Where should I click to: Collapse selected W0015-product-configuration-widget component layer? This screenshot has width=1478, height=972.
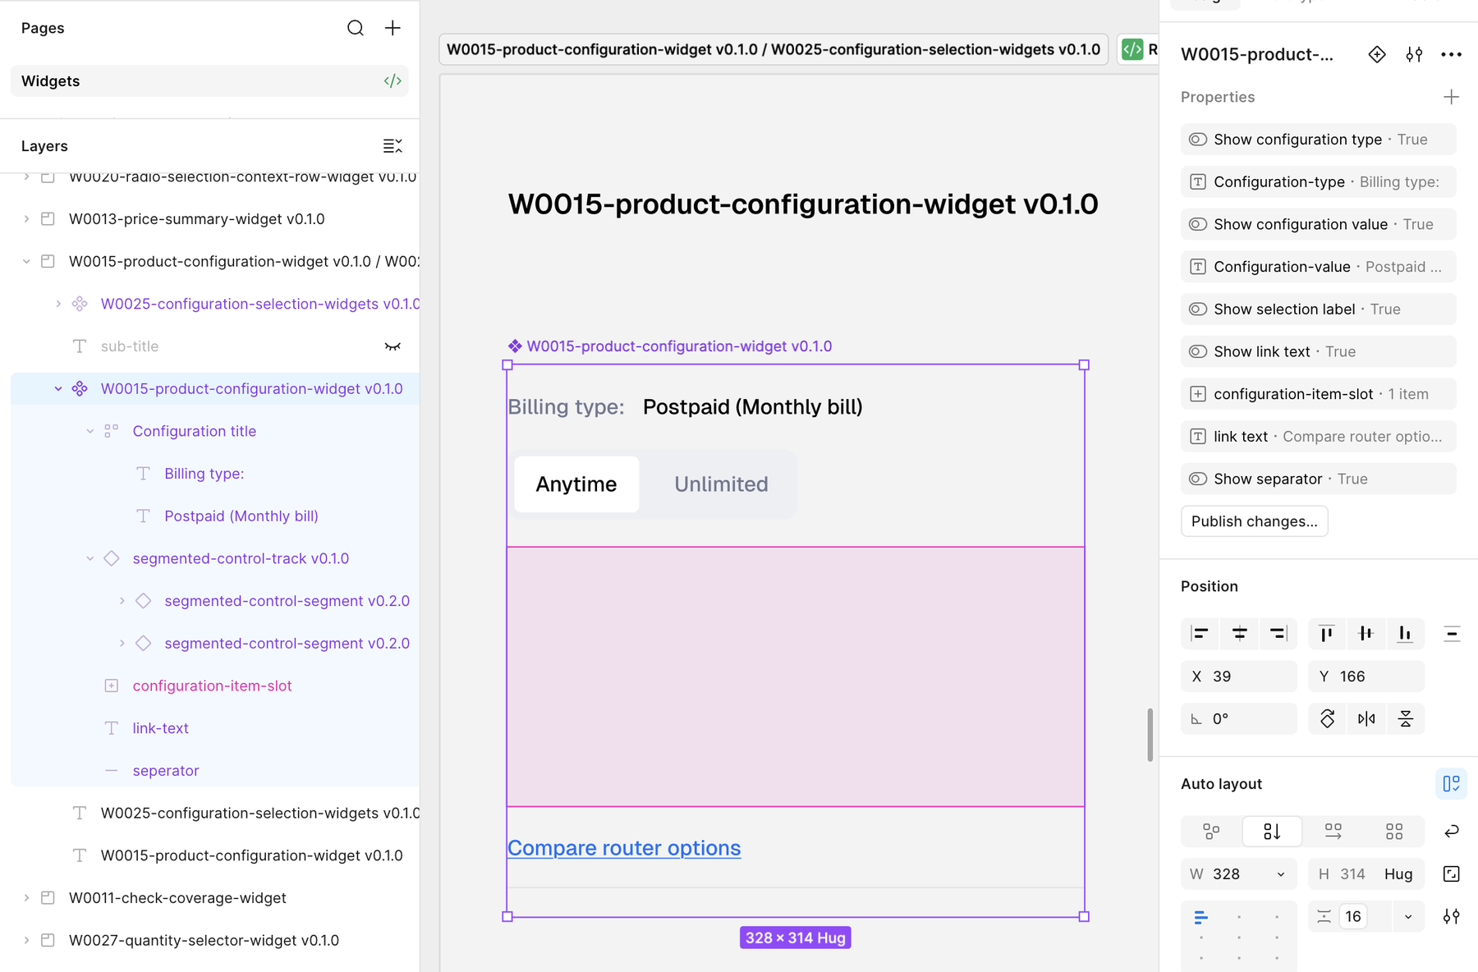point(58,389)
